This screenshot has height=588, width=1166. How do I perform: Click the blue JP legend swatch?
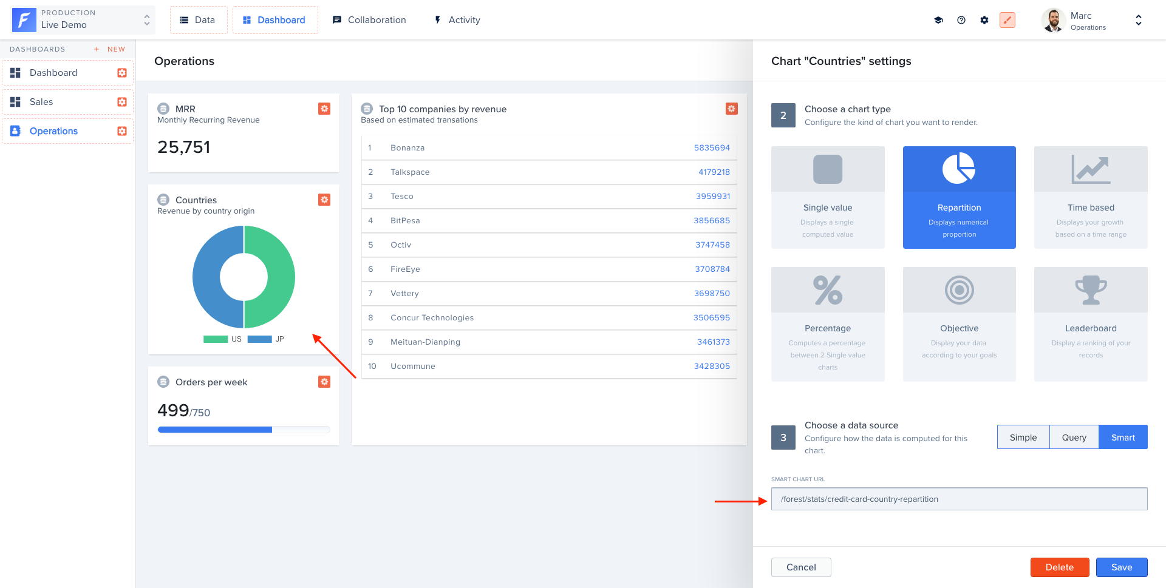(260, 339)
